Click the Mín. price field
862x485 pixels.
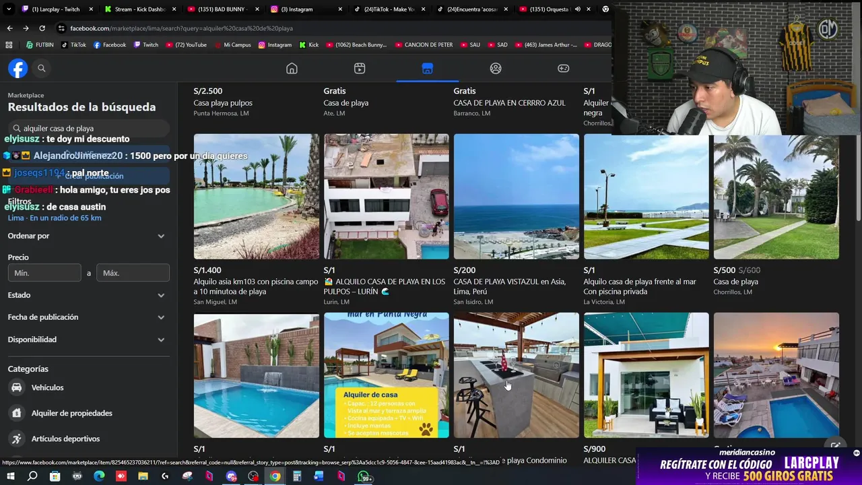coord(44,273)
